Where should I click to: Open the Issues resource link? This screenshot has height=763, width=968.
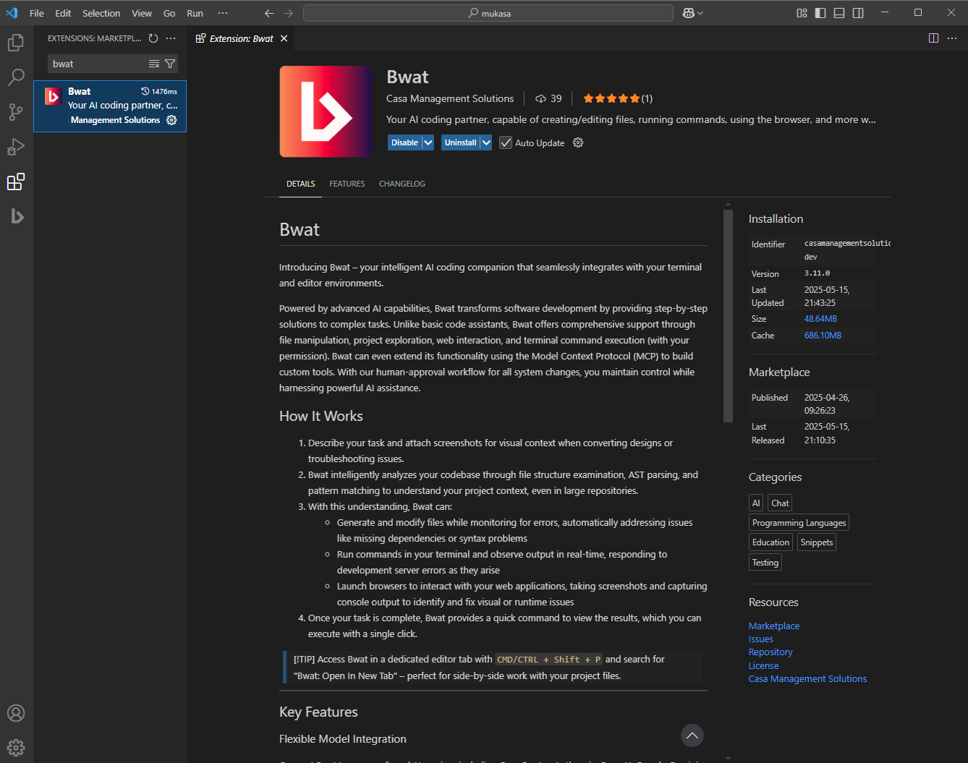click(761, 639)
